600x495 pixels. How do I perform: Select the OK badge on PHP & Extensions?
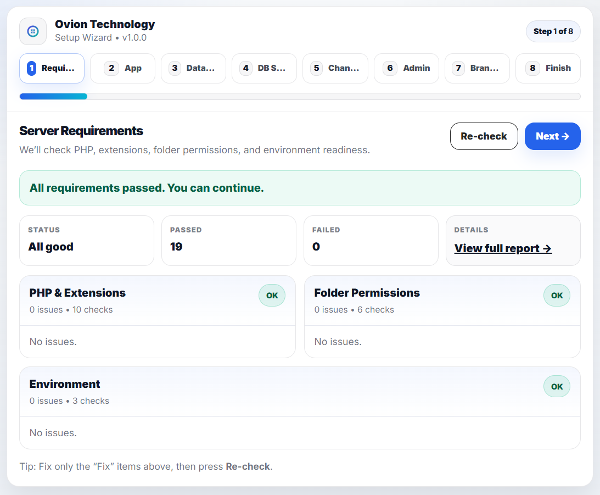(272, 295)
